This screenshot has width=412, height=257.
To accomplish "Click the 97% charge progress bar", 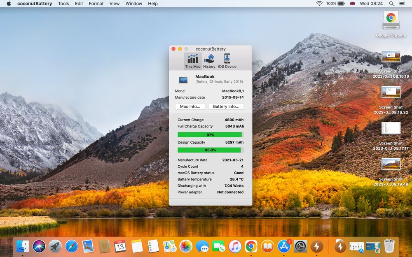I will pyautogui.click(x=211, y=135).
